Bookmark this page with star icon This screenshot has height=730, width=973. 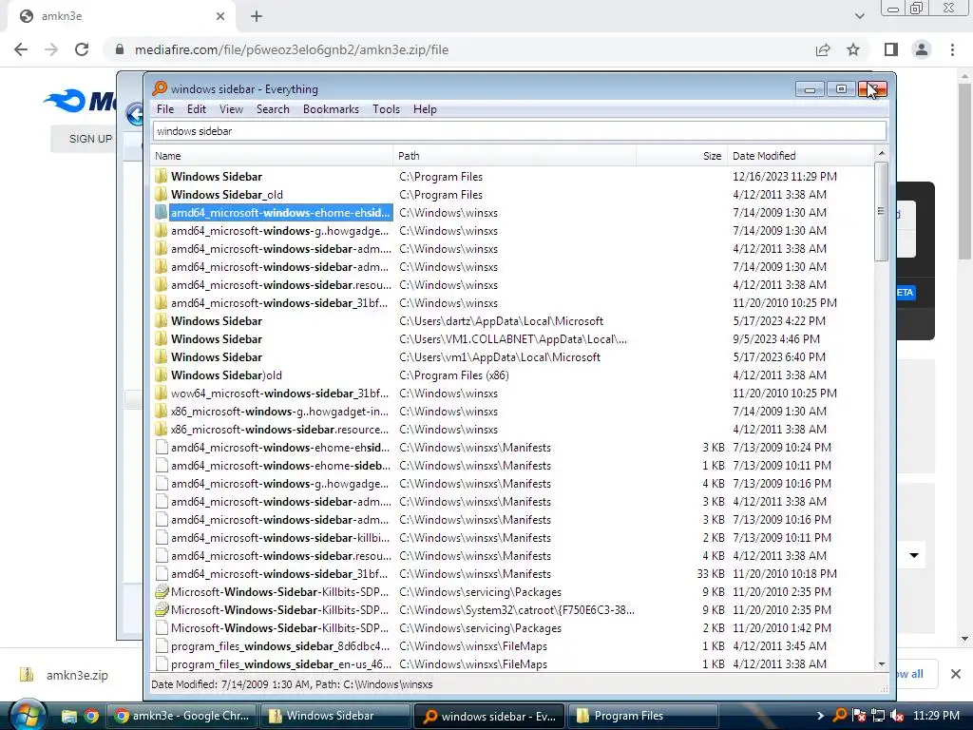pyautogui.click(x=853, y=49)
